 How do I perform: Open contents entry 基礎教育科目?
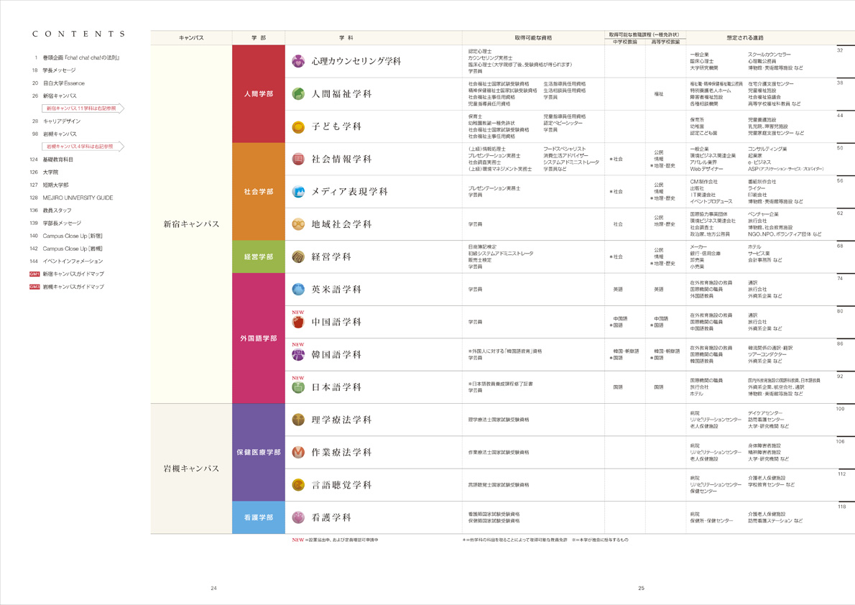coord(51,160)
